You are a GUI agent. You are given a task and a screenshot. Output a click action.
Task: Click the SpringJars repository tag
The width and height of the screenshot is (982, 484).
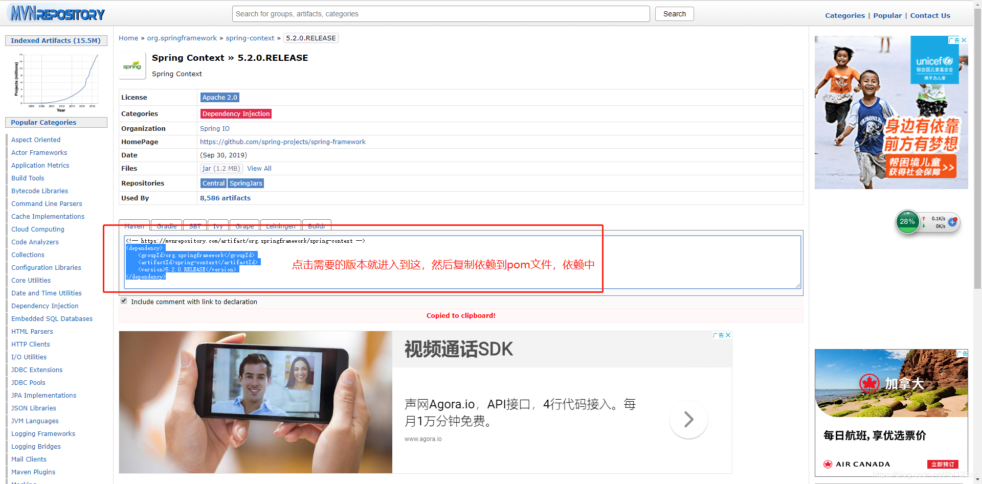click(246, 183)
